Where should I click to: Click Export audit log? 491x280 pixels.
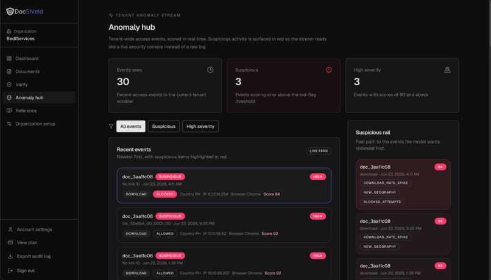(x=34, y=256)
